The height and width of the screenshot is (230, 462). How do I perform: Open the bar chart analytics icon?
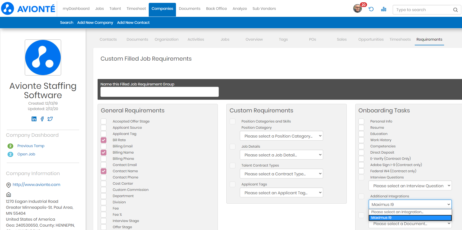(x=384, y=9)
